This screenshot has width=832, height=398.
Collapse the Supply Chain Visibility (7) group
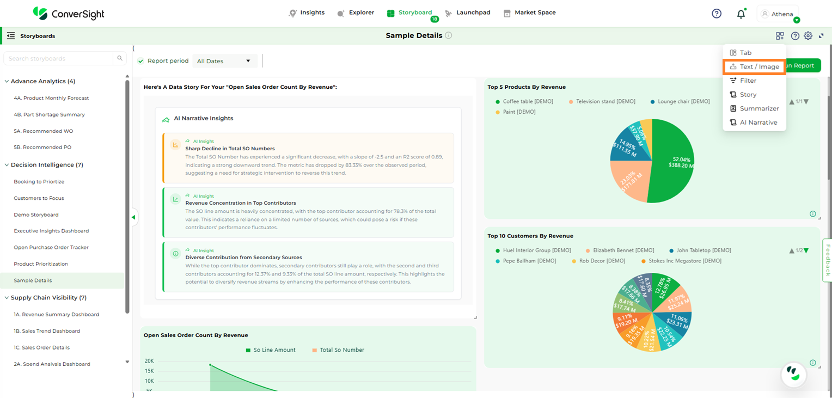7,298
